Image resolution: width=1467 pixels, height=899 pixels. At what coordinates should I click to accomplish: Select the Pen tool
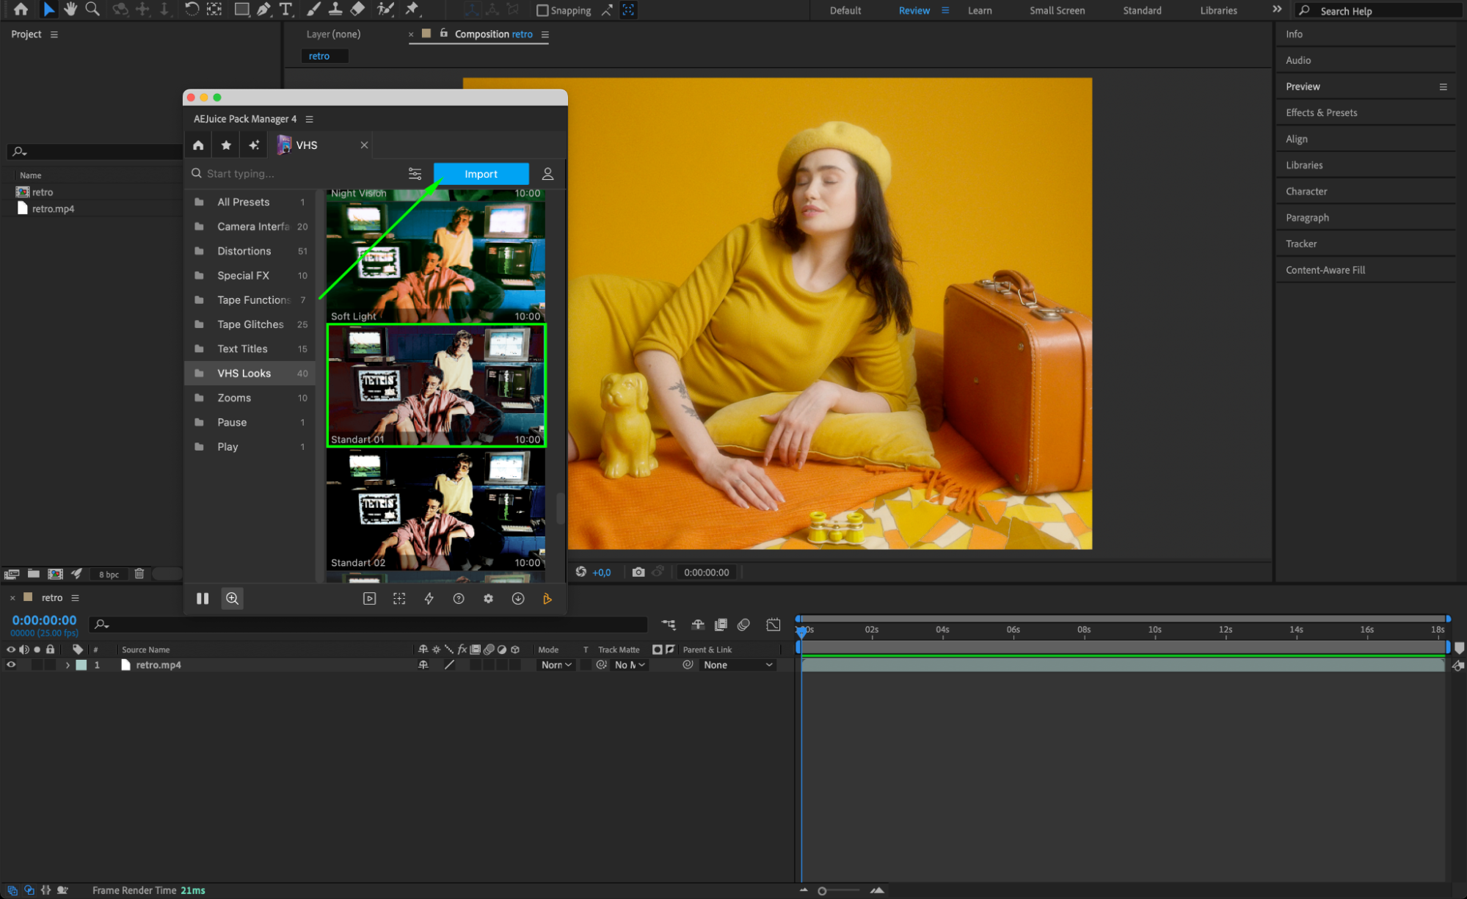[x=263, y=10]
